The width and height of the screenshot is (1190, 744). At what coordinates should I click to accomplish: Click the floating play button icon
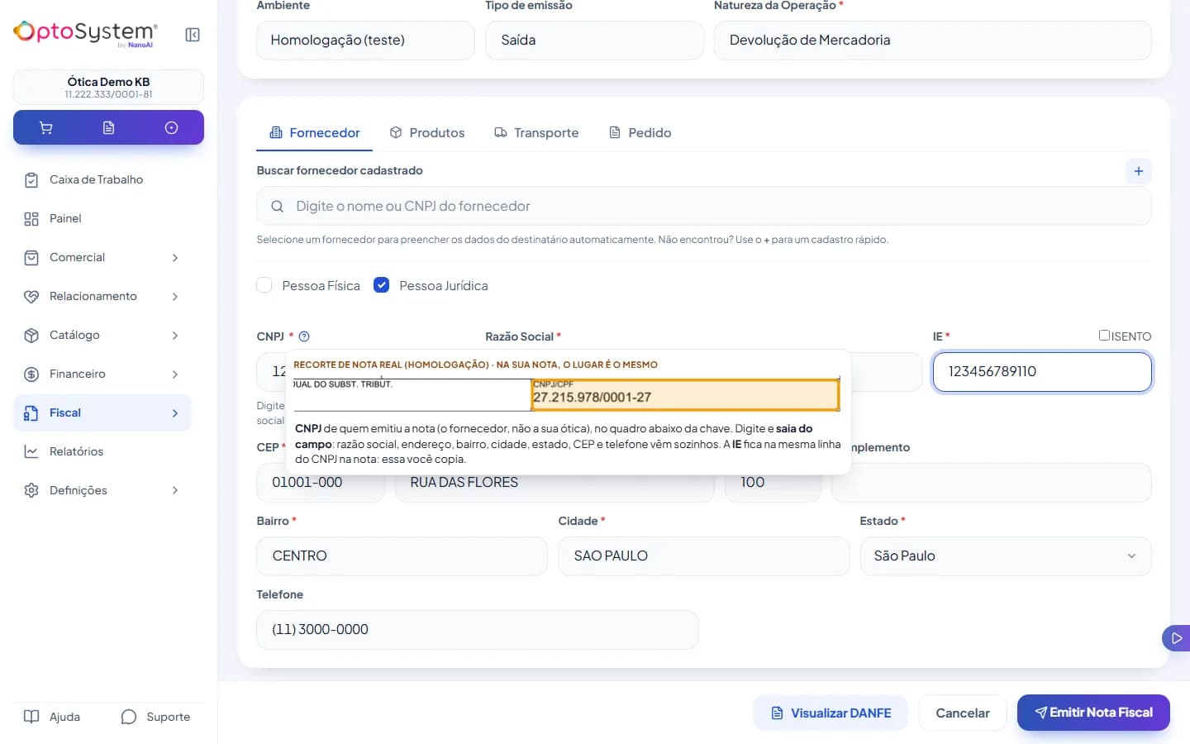pos(1176,638)
